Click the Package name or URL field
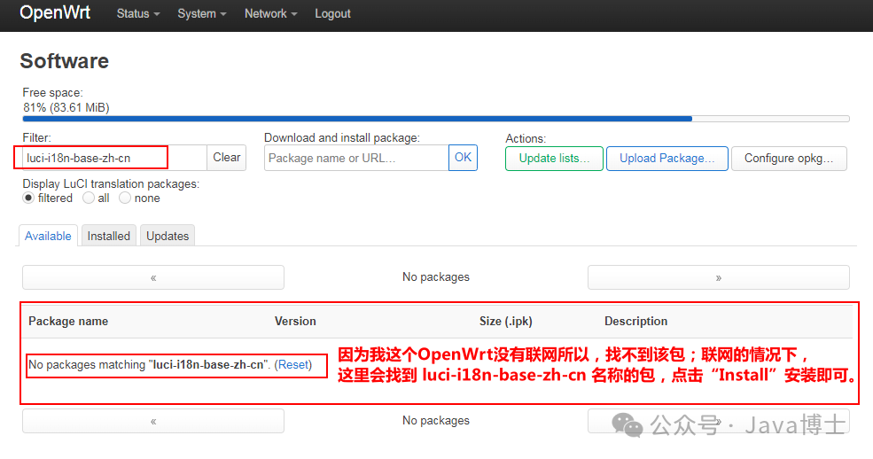This screenshot has width=873, height=459. [356, 158]
